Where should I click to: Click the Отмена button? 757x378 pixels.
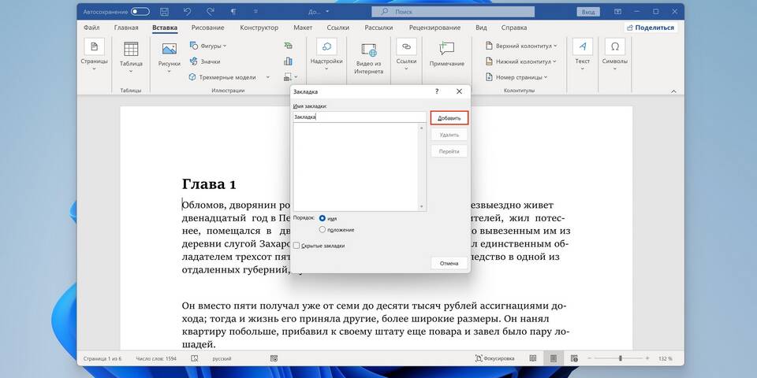pyautogui.click(x=449, y=263)
